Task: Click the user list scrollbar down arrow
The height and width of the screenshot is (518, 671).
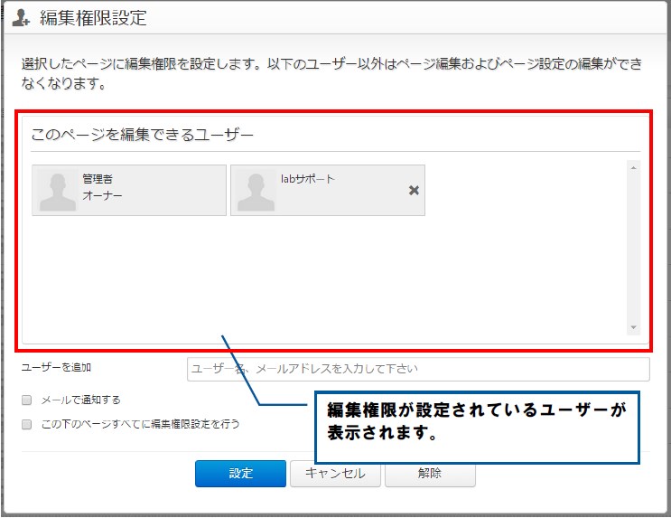Action: [x=633, y=328]
